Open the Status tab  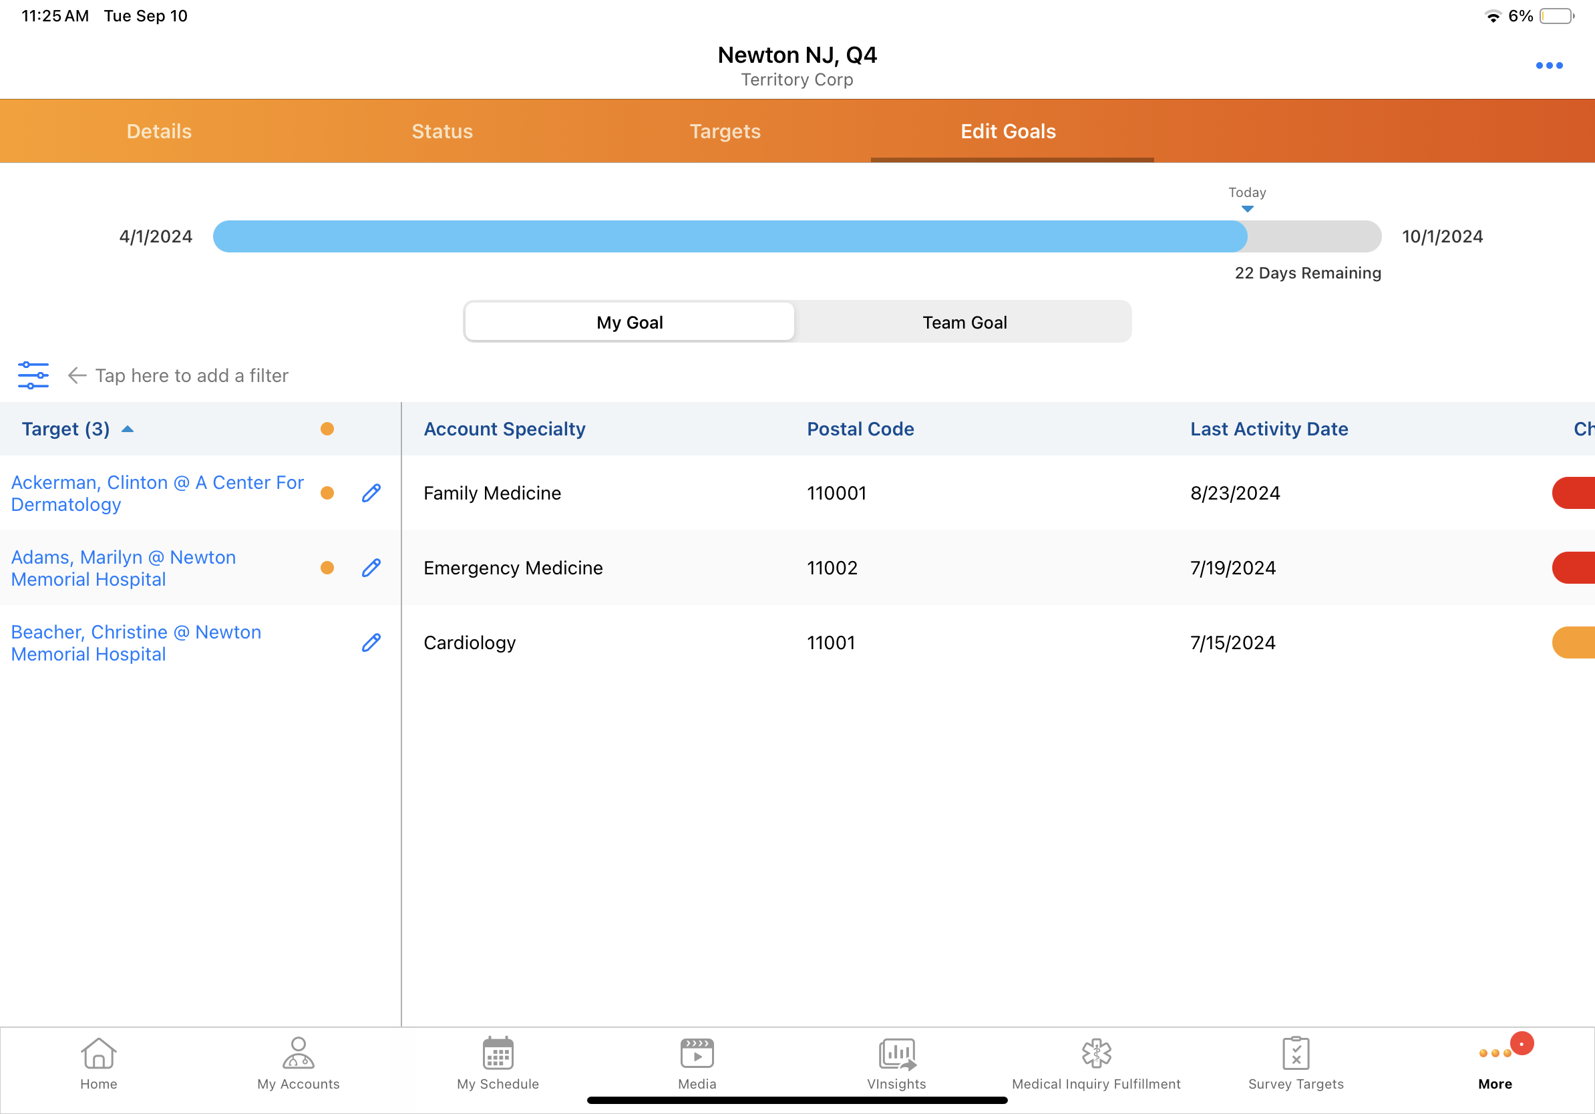441,131
